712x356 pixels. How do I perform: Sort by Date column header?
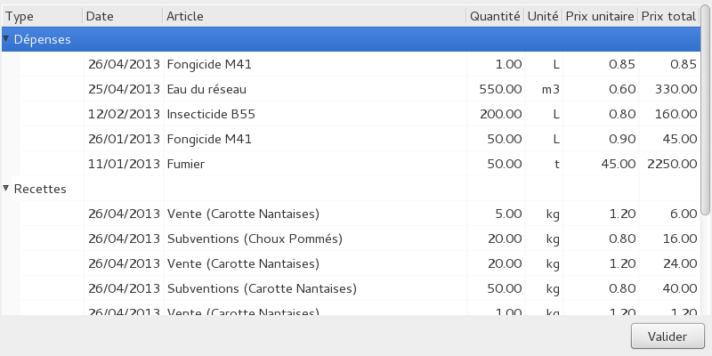tap(122, 16)
